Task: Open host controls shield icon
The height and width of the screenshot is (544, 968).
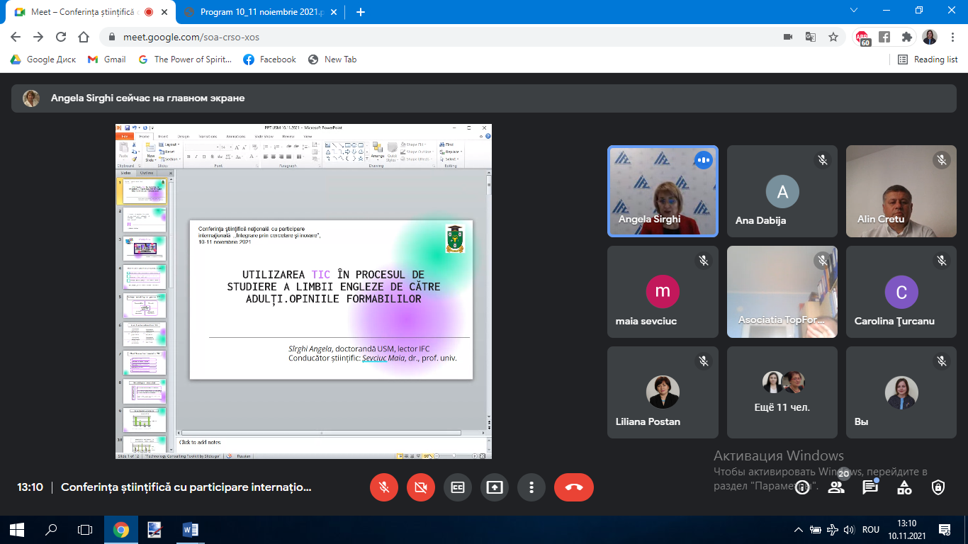Action: pyautogui.click(x=938, y=487)
